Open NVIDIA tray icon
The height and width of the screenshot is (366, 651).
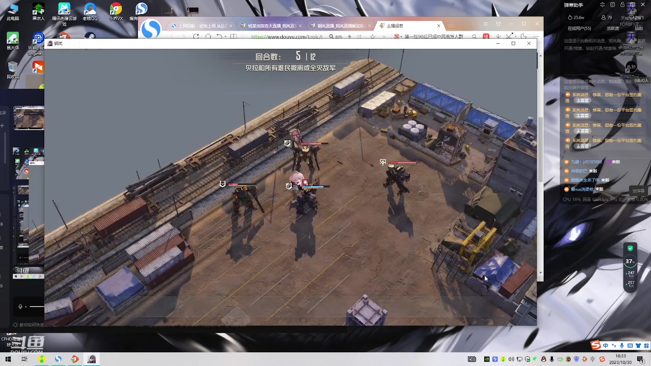point(487,359)
